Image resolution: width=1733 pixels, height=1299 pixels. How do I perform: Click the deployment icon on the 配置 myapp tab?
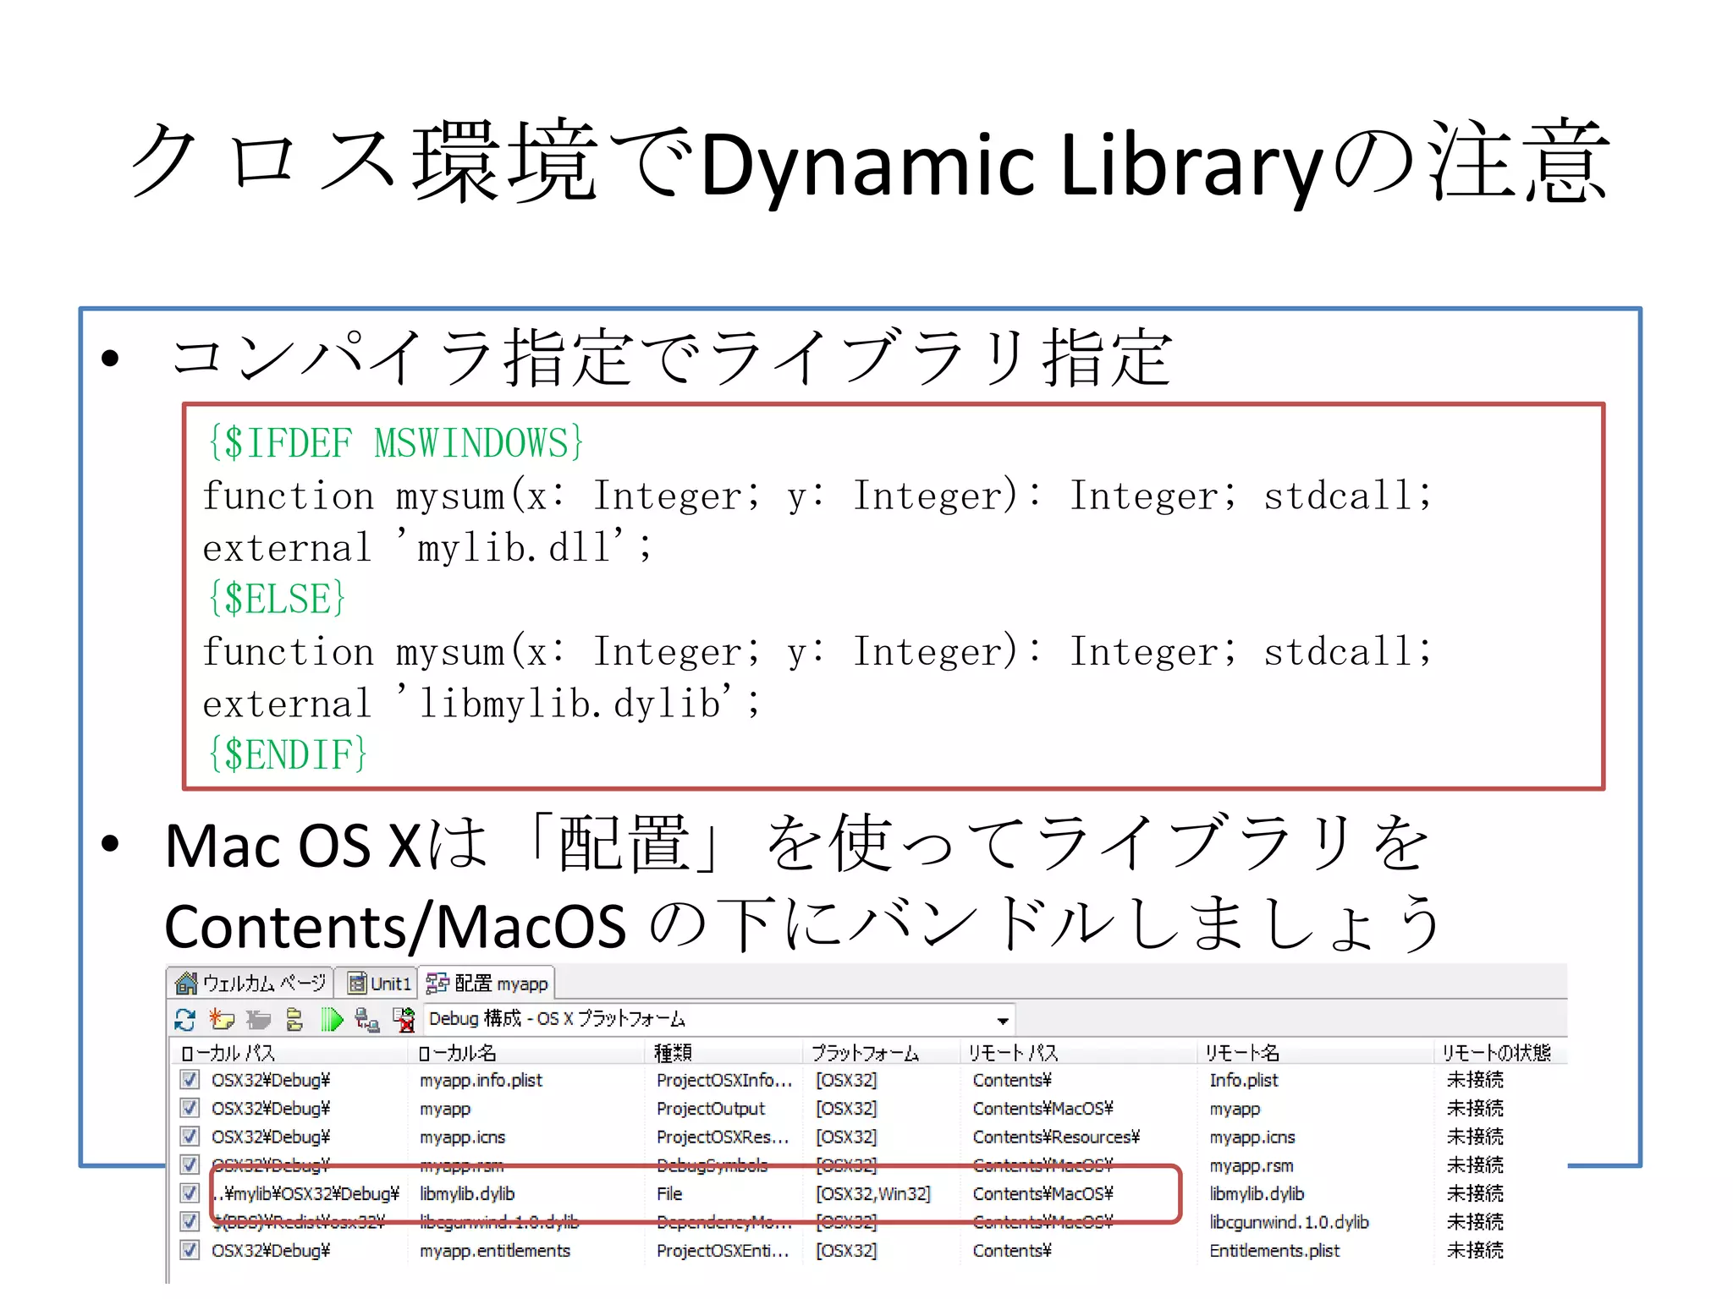pos(437,983)
